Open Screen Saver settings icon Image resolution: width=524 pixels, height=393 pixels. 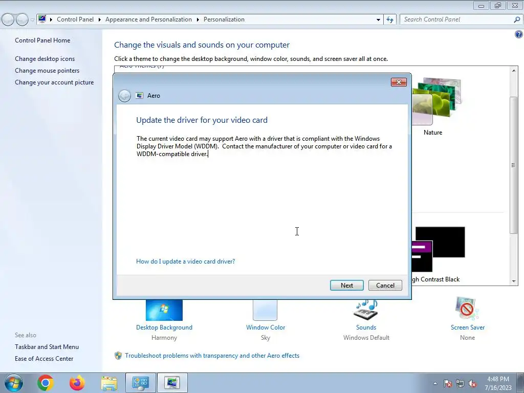[x=467, y=309]
